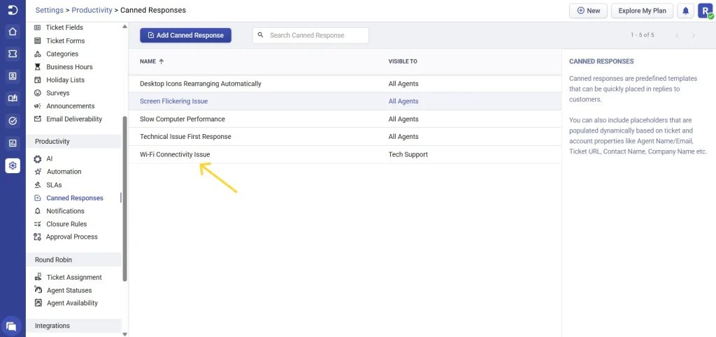Click the Round Robin section header
Screen dimensions: 716x337
[x=73, y=260]
